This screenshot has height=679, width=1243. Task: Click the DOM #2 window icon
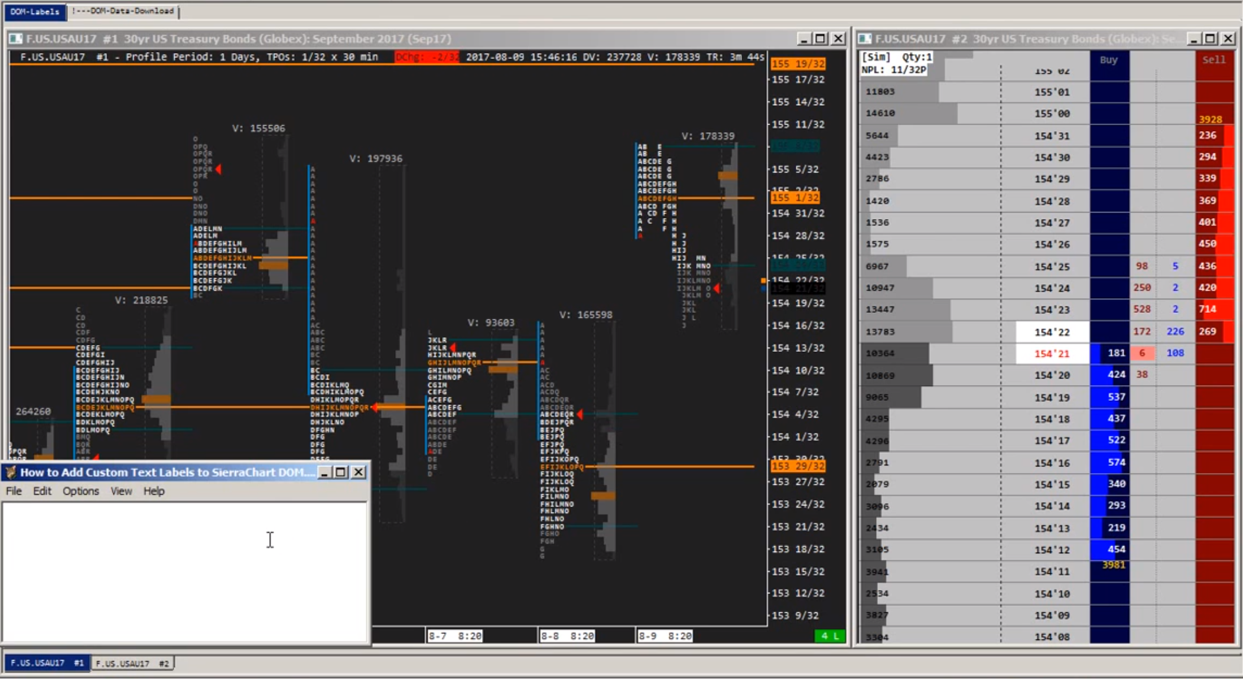click(x=865, y=39)
